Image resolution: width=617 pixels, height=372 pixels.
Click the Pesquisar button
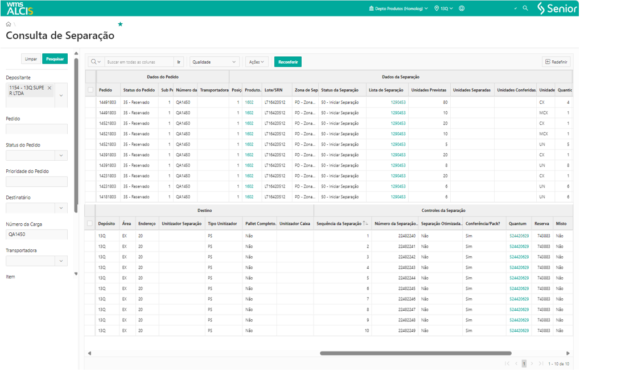pyautogui.click(x=55, y=59)
